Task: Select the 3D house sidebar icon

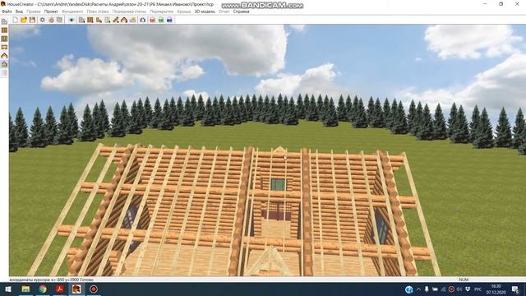Action: (4, 64)
